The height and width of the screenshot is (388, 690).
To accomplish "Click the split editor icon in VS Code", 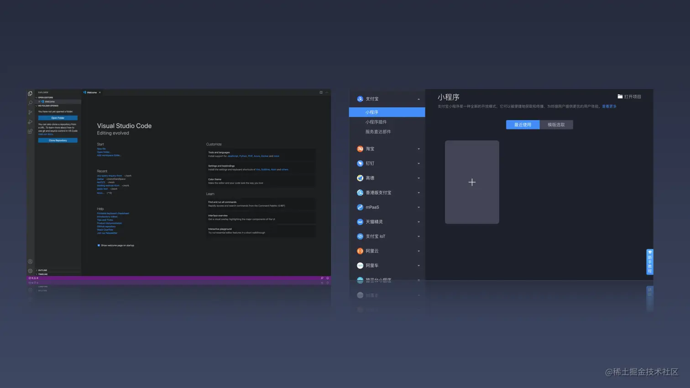I will 321,93.
